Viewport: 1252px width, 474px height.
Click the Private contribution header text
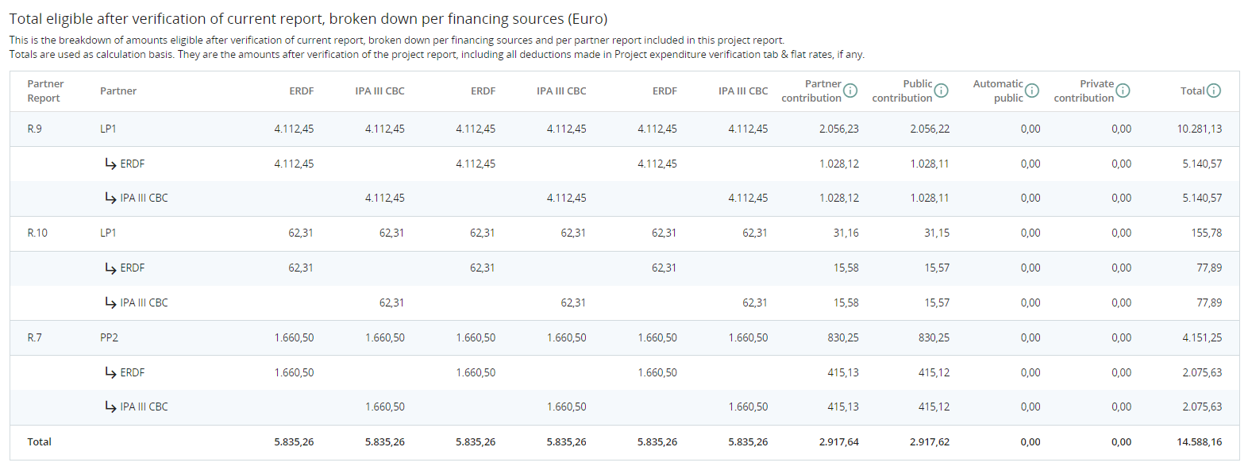click(1084, 91)
